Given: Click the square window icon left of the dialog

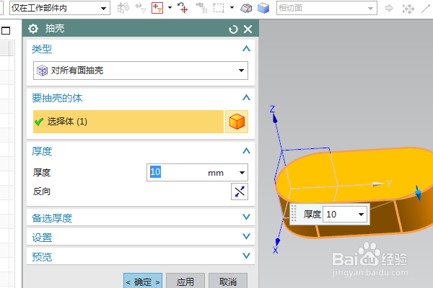Looking at the screenshot, I should [x=6, y=30].
